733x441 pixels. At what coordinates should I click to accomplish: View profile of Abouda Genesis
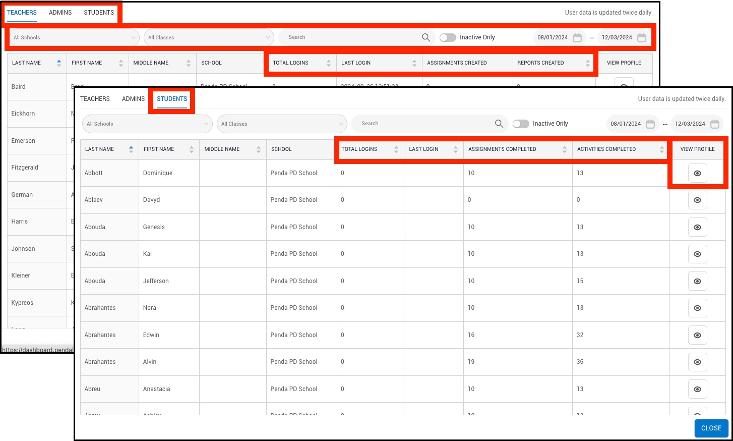tap(697, 227)
